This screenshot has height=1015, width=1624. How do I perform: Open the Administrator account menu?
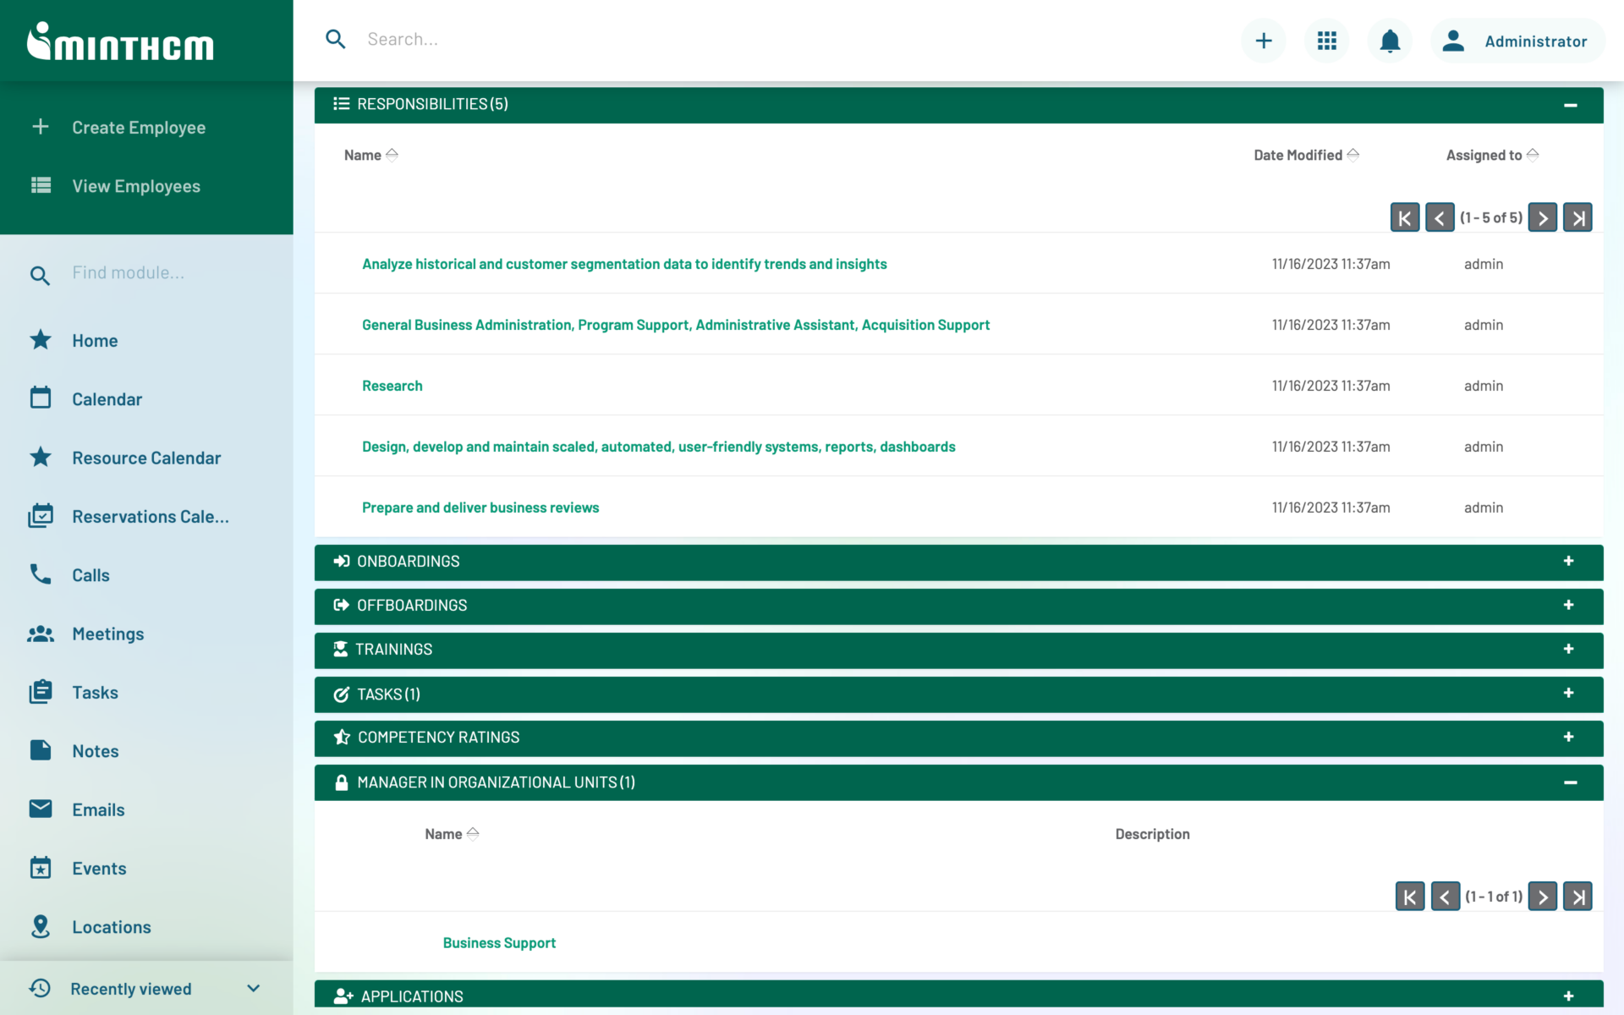coord(1517,40)
